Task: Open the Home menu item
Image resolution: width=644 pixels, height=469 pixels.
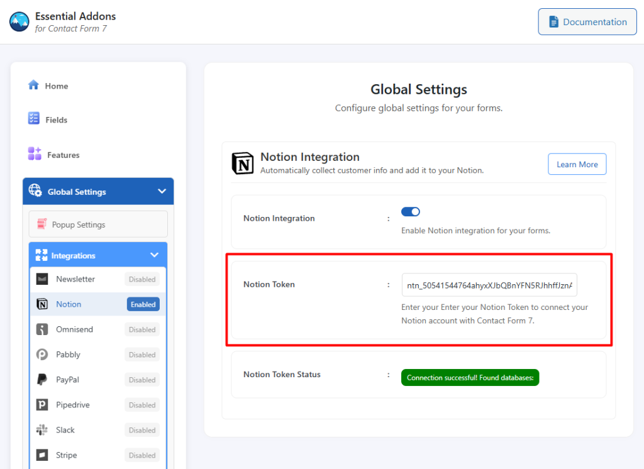Action: click(x=57, y=86)
